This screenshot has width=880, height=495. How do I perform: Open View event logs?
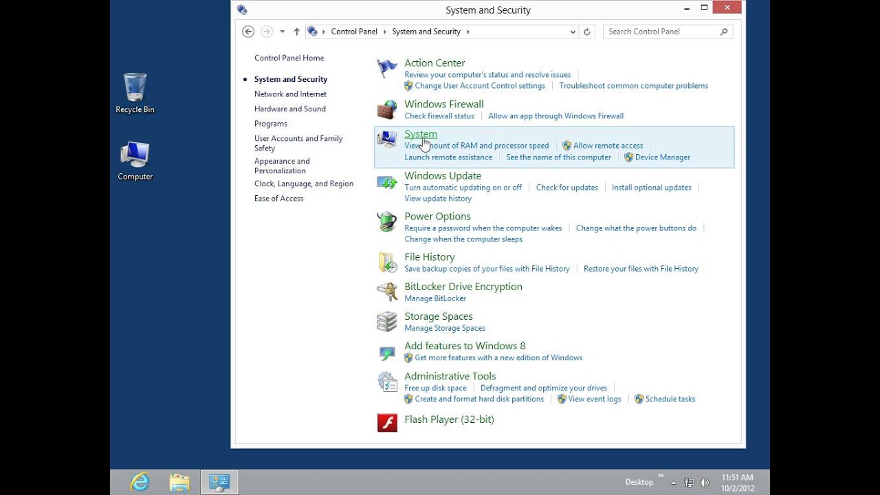pos(595,399)
